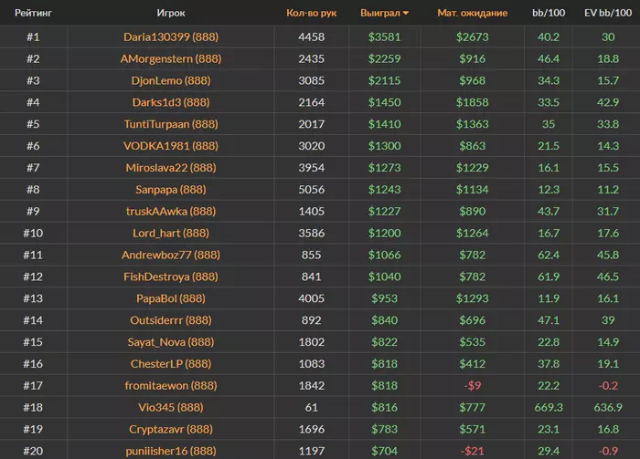The height and width of the screenshot is (459, 640).
Task: Select the $3581 winnings cell
Action: tap(385, 37)
